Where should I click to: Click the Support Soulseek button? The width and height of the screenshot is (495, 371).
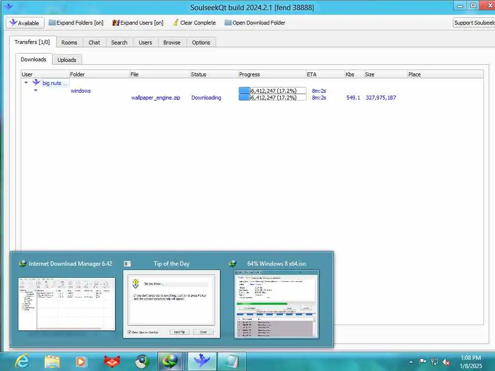(474, 23)
